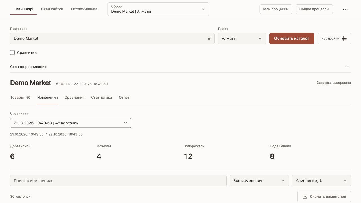Open the 'Отслеживание' tab

[84, 9]
